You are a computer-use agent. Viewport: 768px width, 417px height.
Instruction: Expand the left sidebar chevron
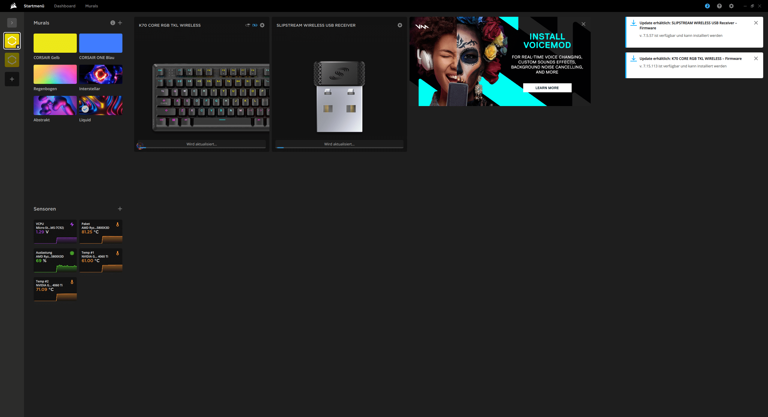pos(12,23)
